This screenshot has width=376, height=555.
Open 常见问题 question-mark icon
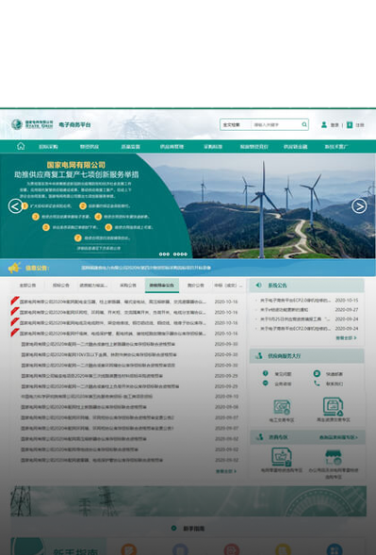265,373
